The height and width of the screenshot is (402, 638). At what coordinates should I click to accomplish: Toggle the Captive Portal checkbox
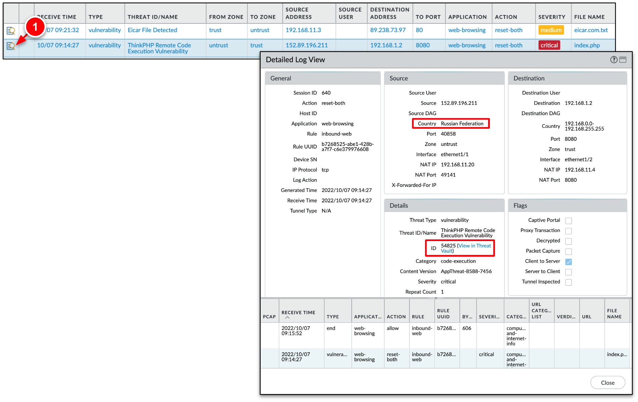[x=569, y=221]
